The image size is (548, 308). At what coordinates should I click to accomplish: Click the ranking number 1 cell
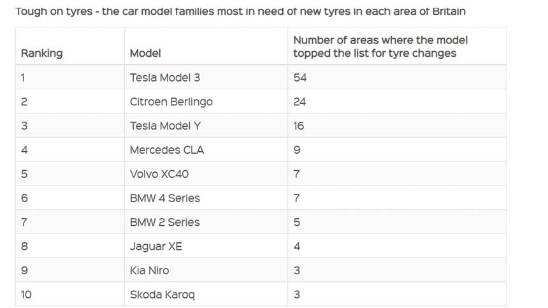coord(24,78)
